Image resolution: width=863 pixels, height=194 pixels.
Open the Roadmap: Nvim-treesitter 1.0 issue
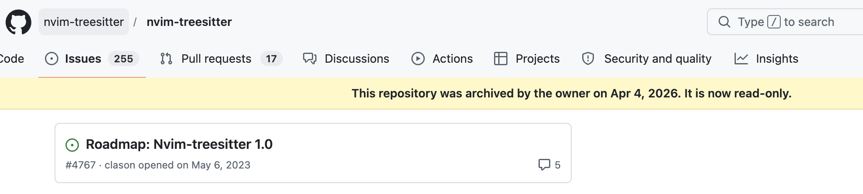179,144
